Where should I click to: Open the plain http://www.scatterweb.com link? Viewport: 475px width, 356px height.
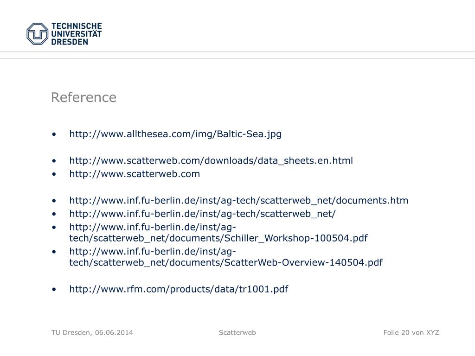click(x=135, y=174)
